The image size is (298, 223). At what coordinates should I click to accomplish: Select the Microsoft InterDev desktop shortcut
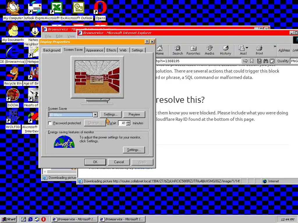[30, 121]
